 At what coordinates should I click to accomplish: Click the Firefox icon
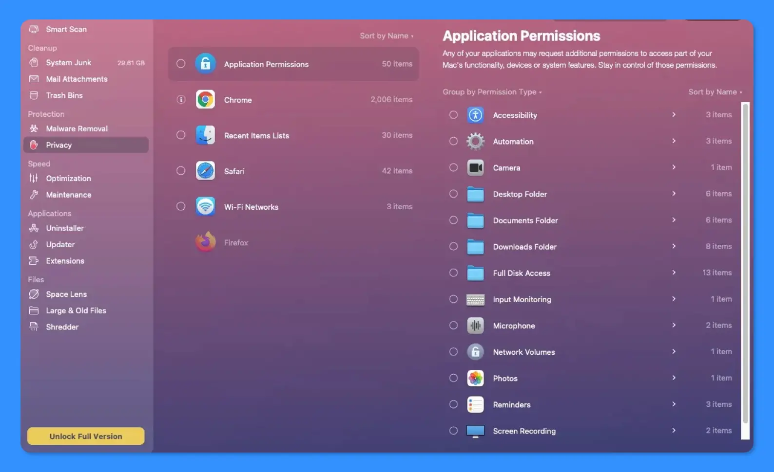point(205,242)
